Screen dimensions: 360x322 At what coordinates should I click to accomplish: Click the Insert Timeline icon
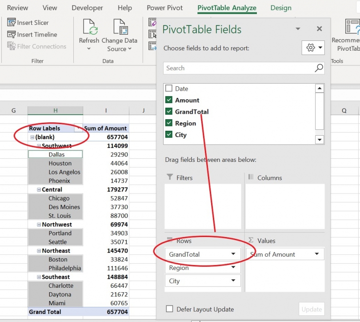11,34
